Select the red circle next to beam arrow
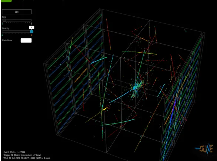The height and width of the screenshot is (161, 217). (108, 107)
